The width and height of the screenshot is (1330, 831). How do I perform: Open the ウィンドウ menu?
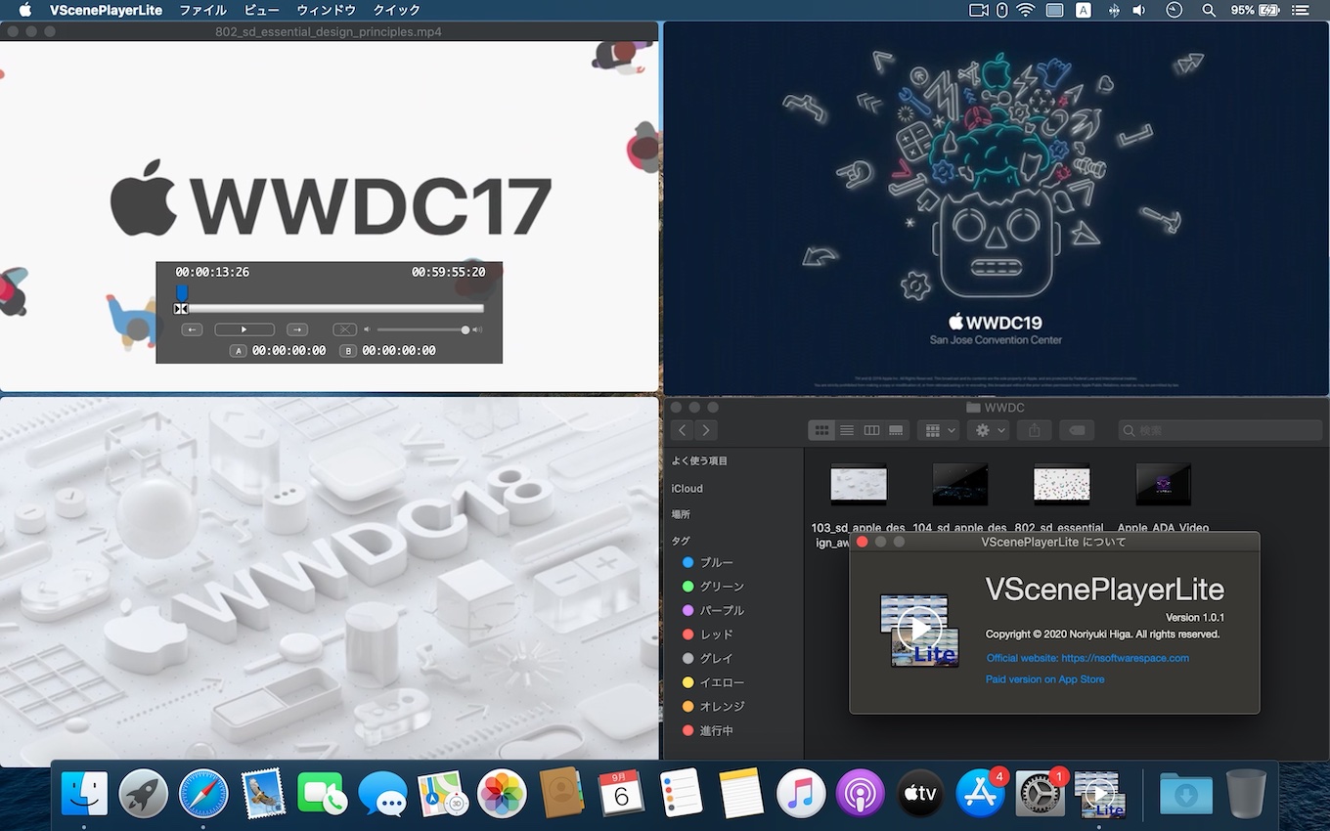pyautogui.click(x=326, y=10)
